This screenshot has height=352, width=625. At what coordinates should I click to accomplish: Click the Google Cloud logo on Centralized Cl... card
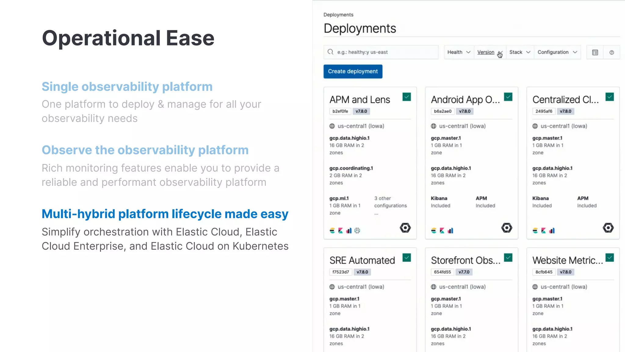click(608, 228)
